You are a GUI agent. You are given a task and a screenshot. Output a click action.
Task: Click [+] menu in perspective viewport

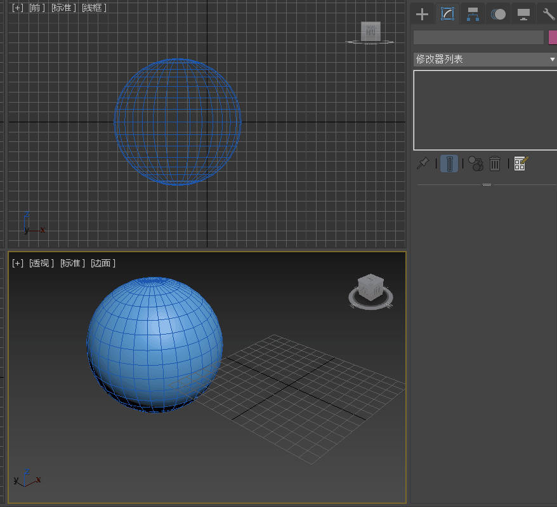coord(17,263)
